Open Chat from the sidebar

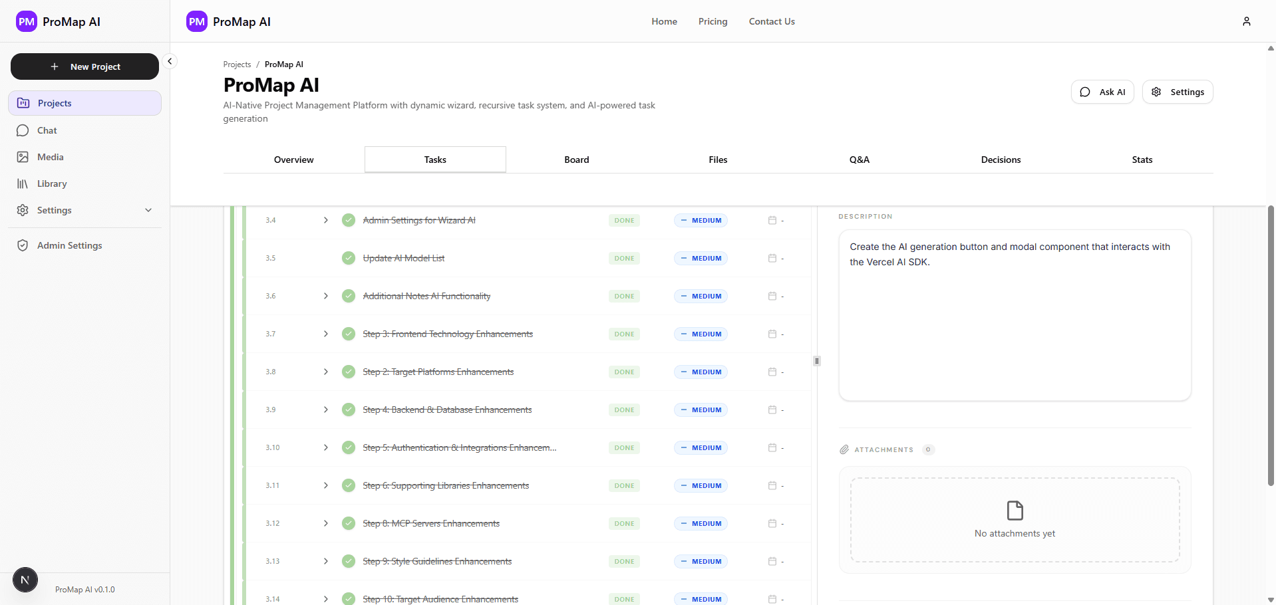[x=47, y=130]
